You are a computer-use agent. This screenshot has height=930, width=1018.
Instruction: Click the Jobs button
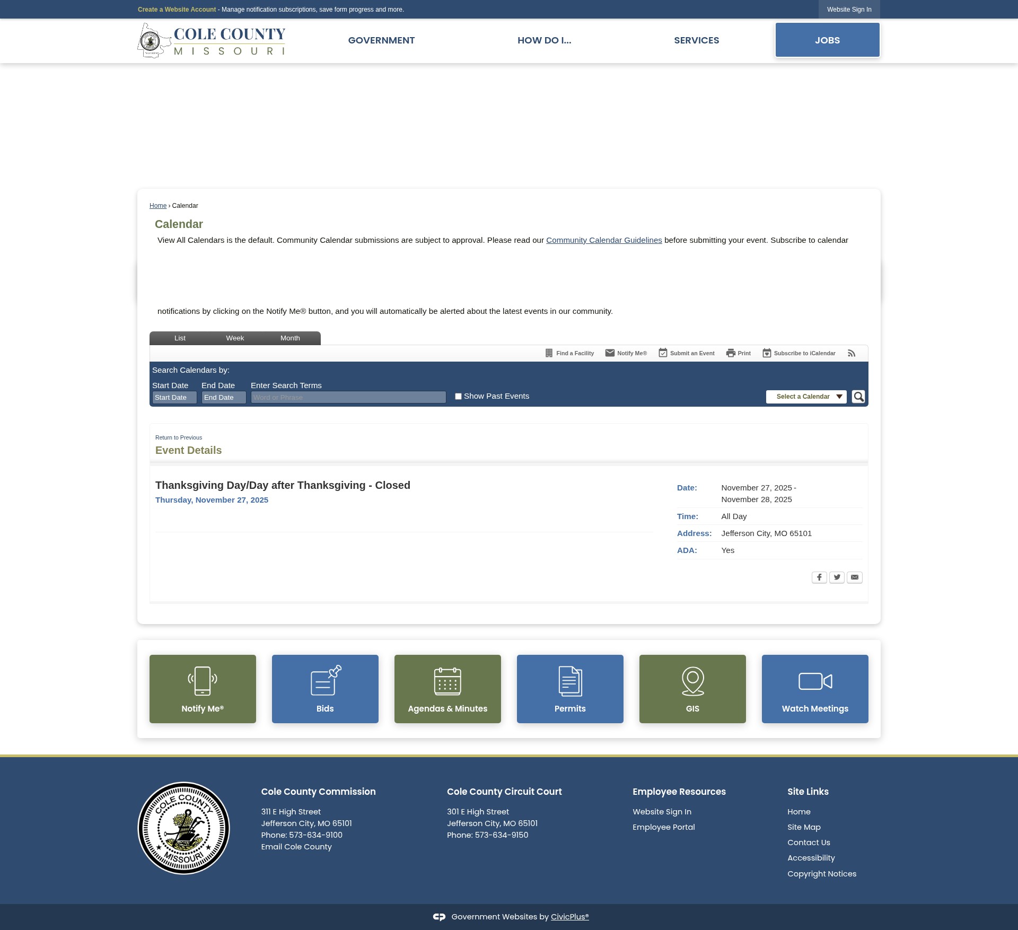click(827, 40)
